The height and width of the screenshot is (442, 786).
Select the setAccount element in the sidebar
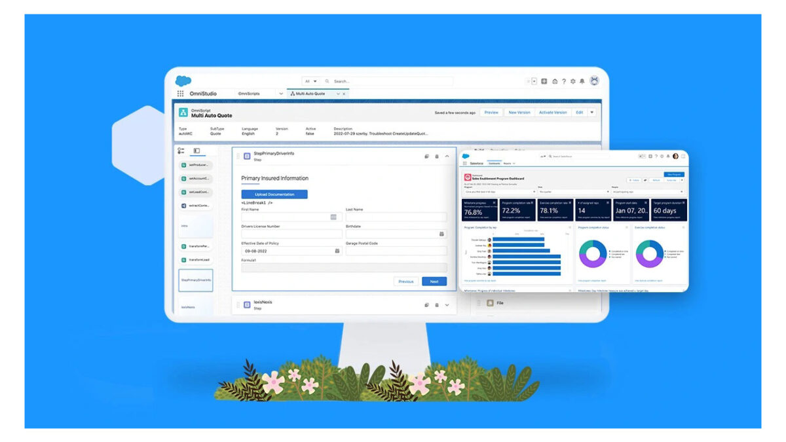(195, 179)
